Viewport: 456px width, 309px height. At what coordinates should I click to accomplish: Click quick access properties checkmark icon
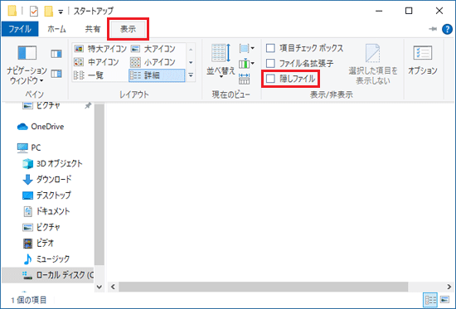pos(34,12)
